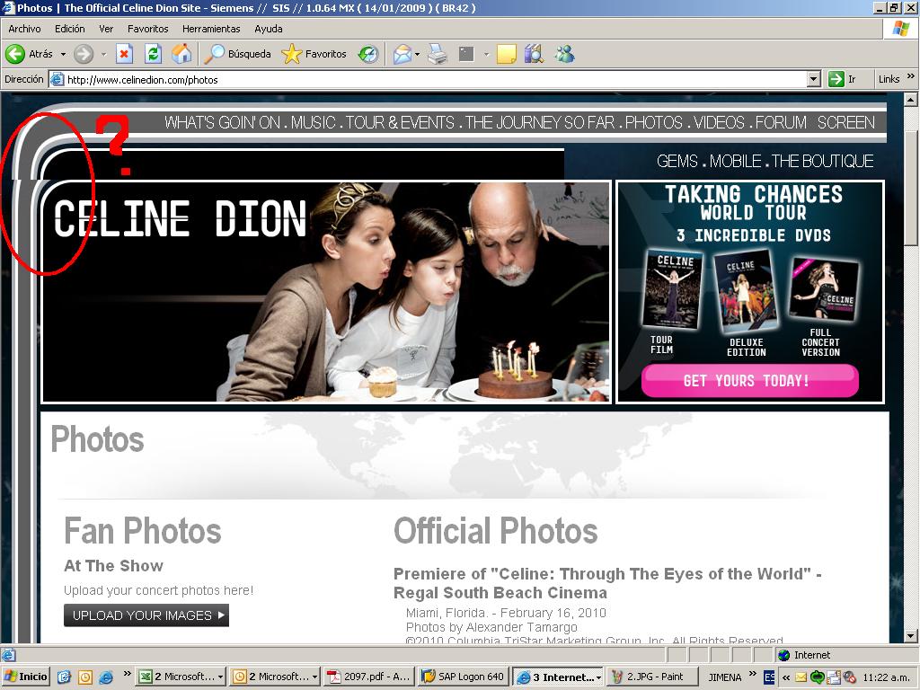Open the Windows Inicio start button
The width and height of the screenshot is (920, 690).
tap(26, 677)
